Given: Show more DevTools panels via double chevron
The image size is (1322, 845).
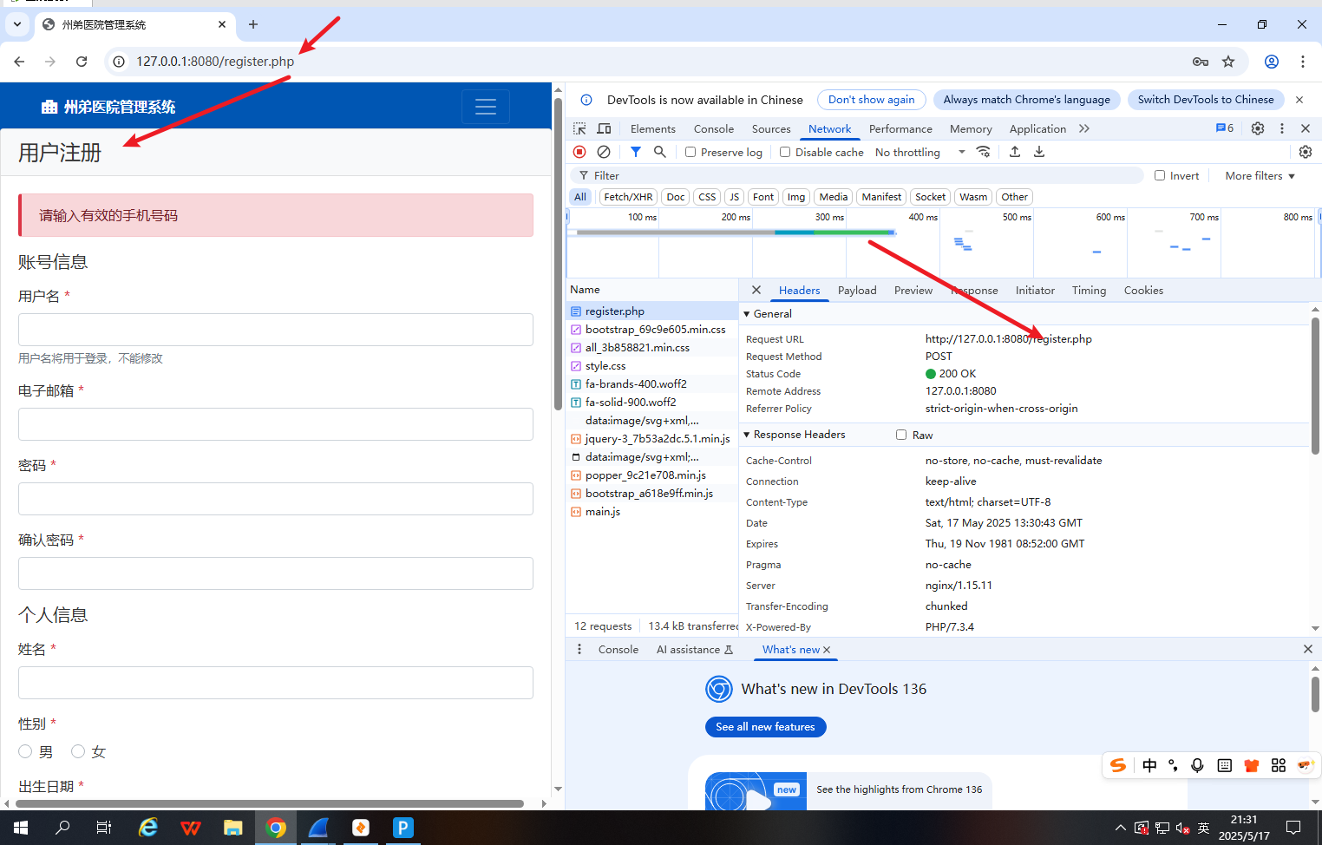Looking at the screenshot, I should click(x=1084, y=128).
